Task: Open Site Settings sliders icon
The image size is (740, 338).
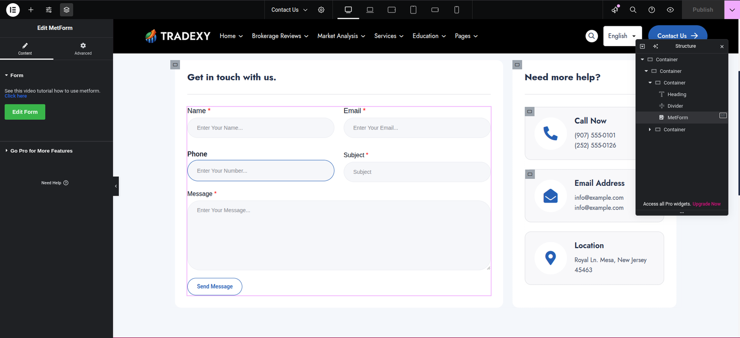Action: pos(49,10)
